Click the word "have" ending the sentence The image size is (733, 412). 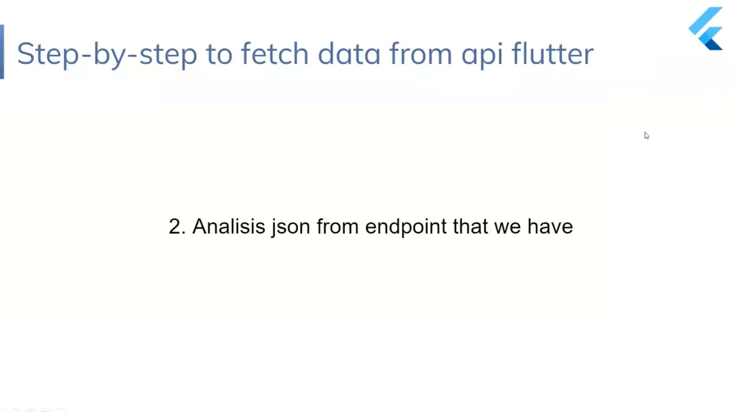click(x=550, y=227)
